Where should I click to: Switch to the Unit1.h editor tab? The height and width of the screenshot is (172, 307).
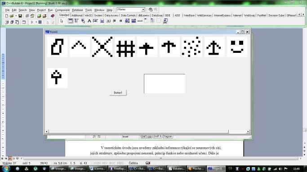[x=157, y=137]
